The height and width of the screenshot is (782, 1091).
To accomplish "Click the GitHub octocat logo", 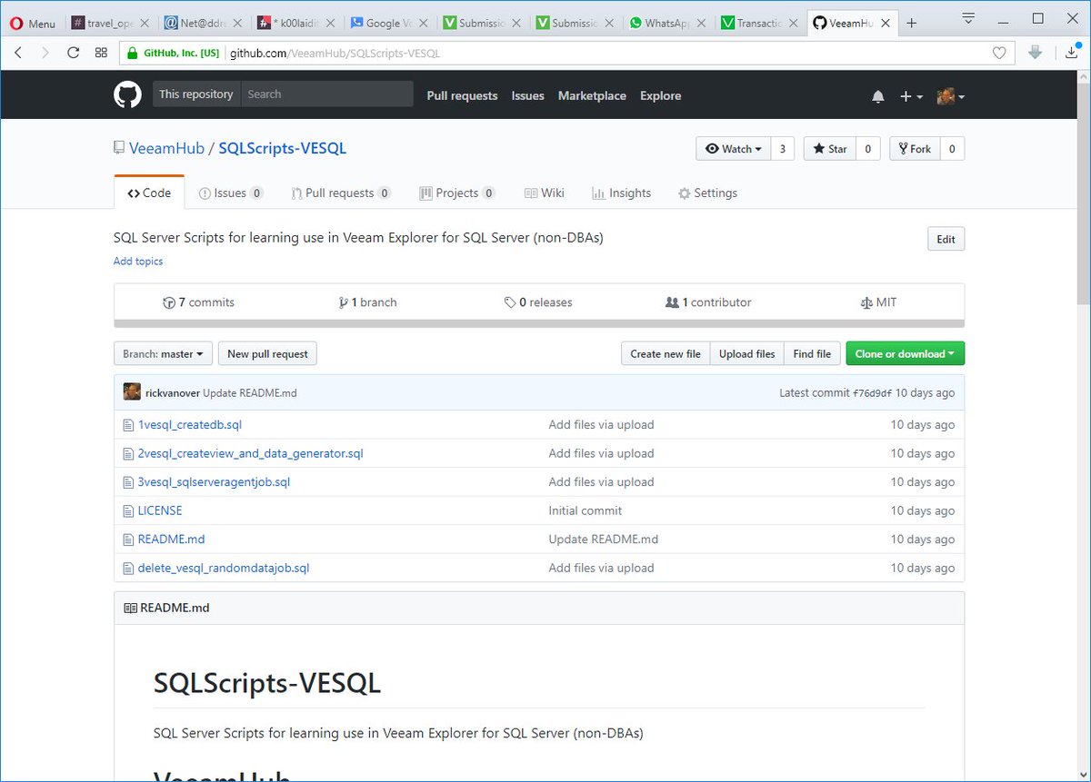I will 127,94.
